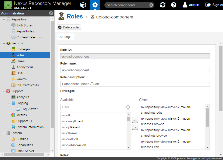Viewport: 223px width, 160px height.
Task: Click the Refresh icon in header
Action: [x=162, y=5]
